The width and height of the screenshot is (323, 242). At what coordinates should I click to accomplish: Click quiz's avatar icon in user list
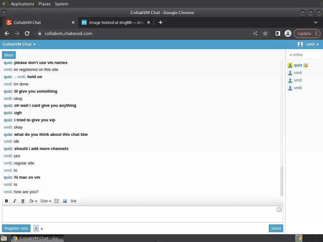click(290, 66)
